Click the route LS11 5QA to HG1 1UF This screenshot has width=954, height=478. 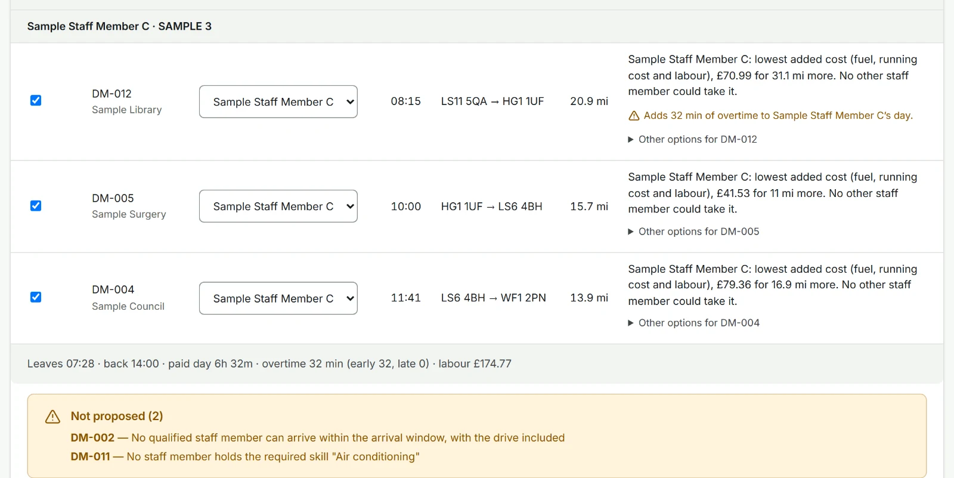pos(493,101)
